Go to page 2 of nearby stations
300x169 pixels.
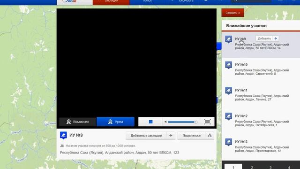[x=252, y=167]
